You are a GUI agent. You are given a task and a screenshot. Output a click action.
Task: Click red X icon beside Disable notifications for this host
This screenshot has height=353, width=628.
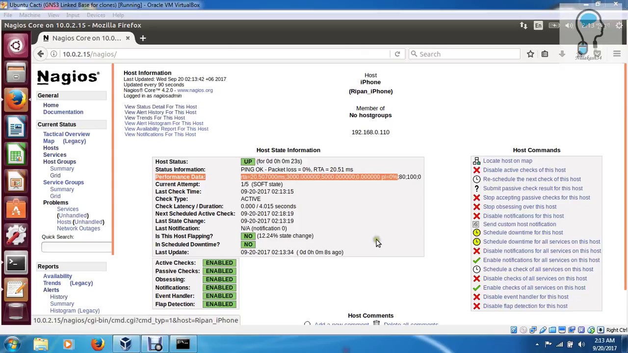click(x=476, y=216)
